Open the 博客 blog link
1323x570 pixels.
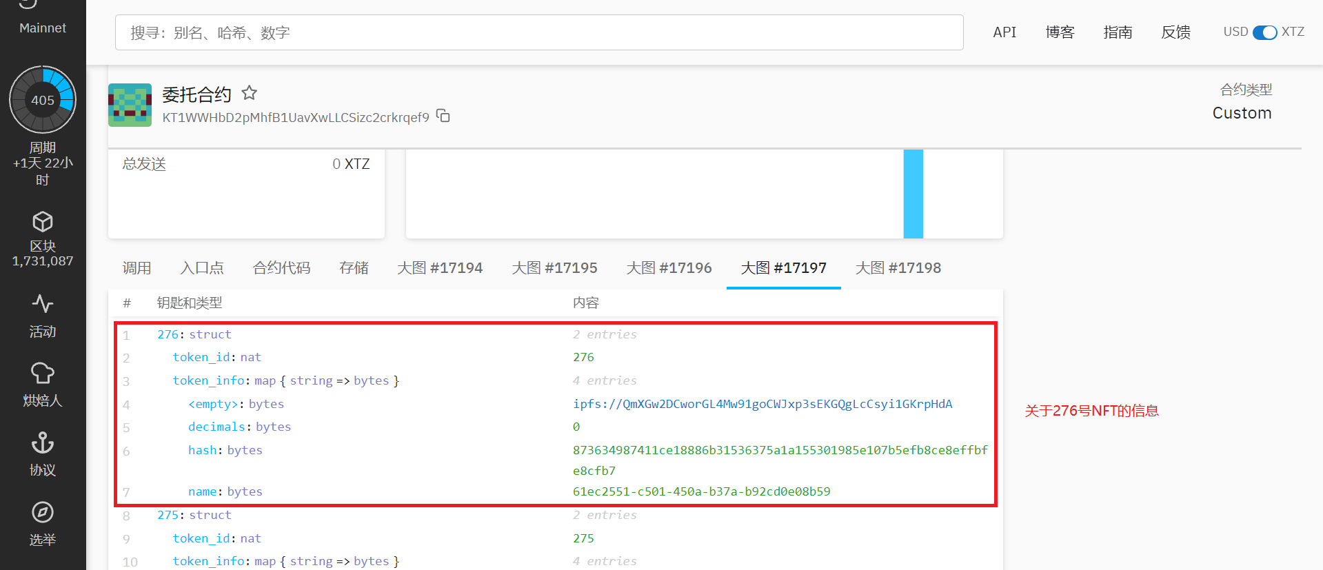click(x=1060, y=32)
